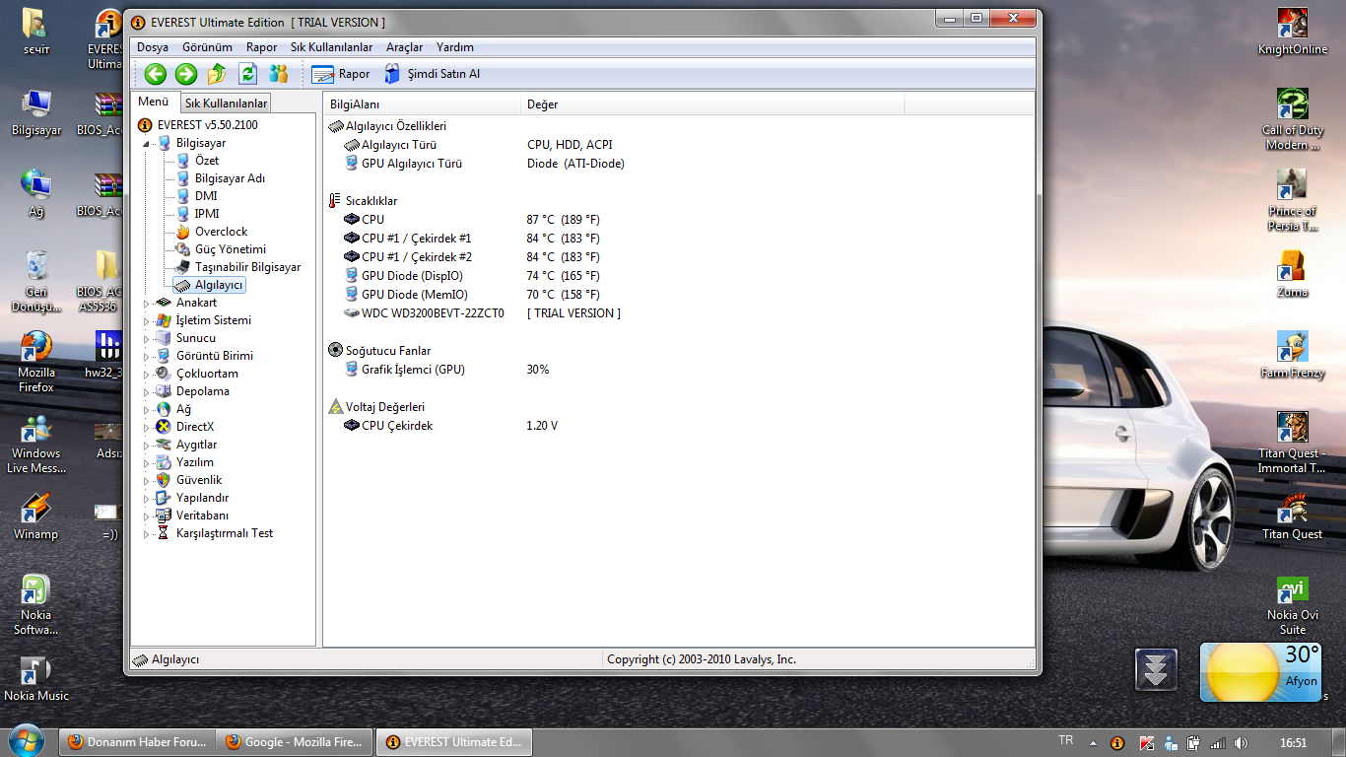Switch to the Menü tab

pos(154,102)
